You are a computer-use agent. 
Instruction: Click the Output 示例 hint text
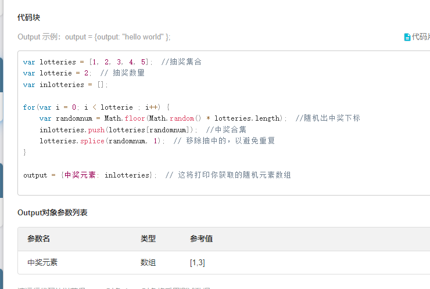coord(94,37)
